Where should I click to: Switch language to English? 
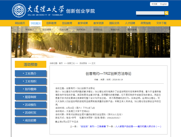point(163,4)
